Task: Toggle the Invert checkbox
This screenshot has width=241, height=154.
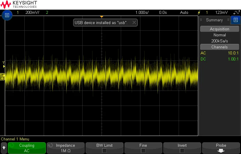Action: click(182, 150)
